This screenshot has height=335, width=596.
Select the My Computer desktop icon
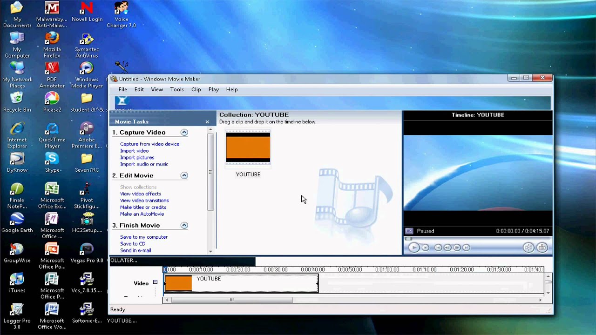(17, 45)
